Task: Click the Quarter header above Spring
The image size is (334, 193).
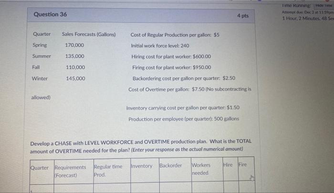Action: tap(42, 34)
